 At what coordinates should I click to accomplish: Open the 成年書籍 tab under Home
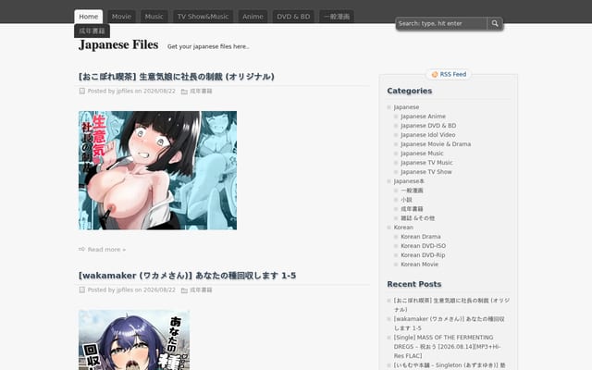tap(92, 31)
